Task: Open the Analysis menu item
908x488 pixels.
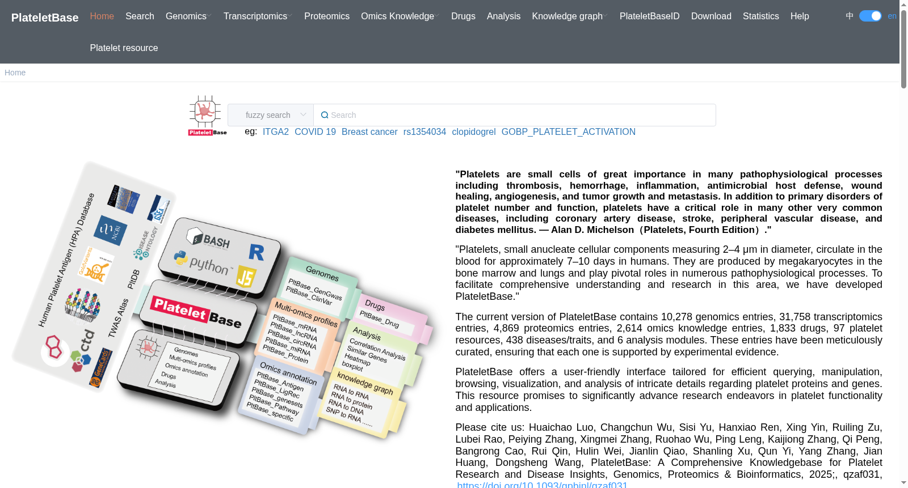Action: coord(503,16)
